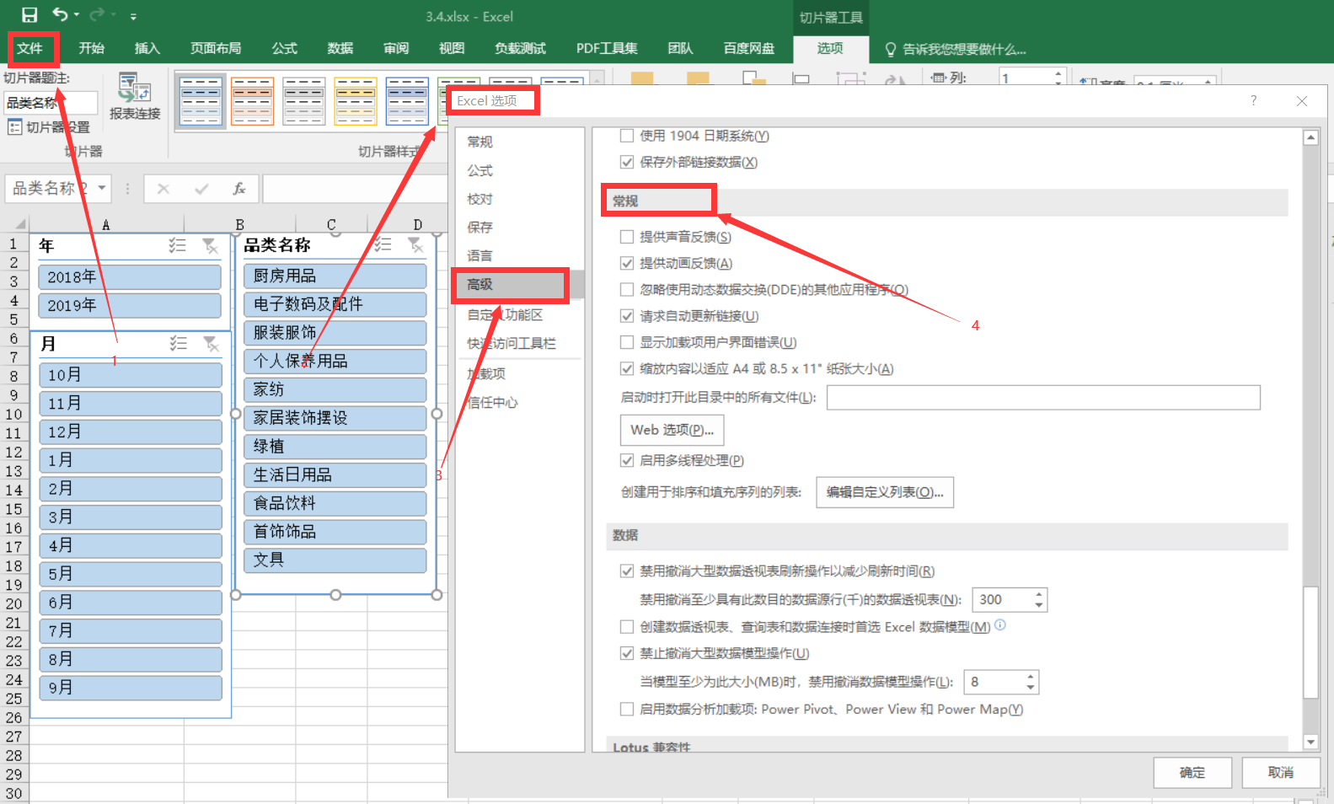The height and width of the screenshot is (804, 1334).
Task: Clear filter icon on 年 slicer
Action: pyautogui.click(x=210, y=245)
